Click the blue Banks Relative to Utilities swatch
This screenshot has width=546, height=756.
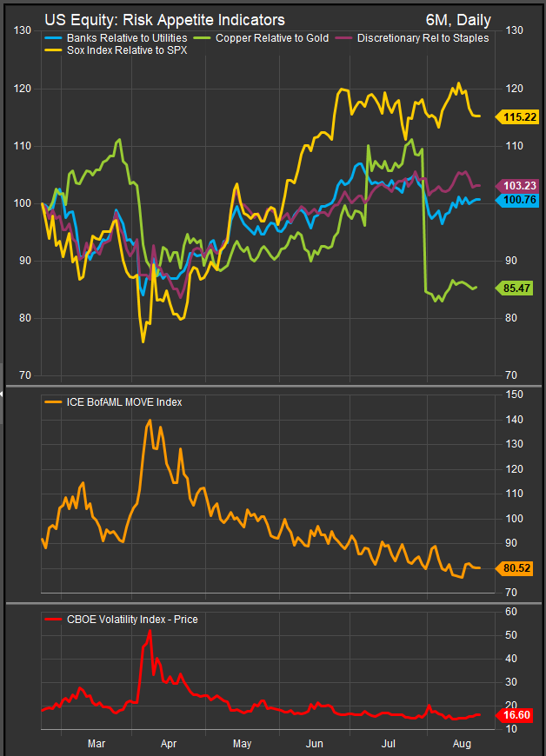pyautogui.click(x=53, y=39)
